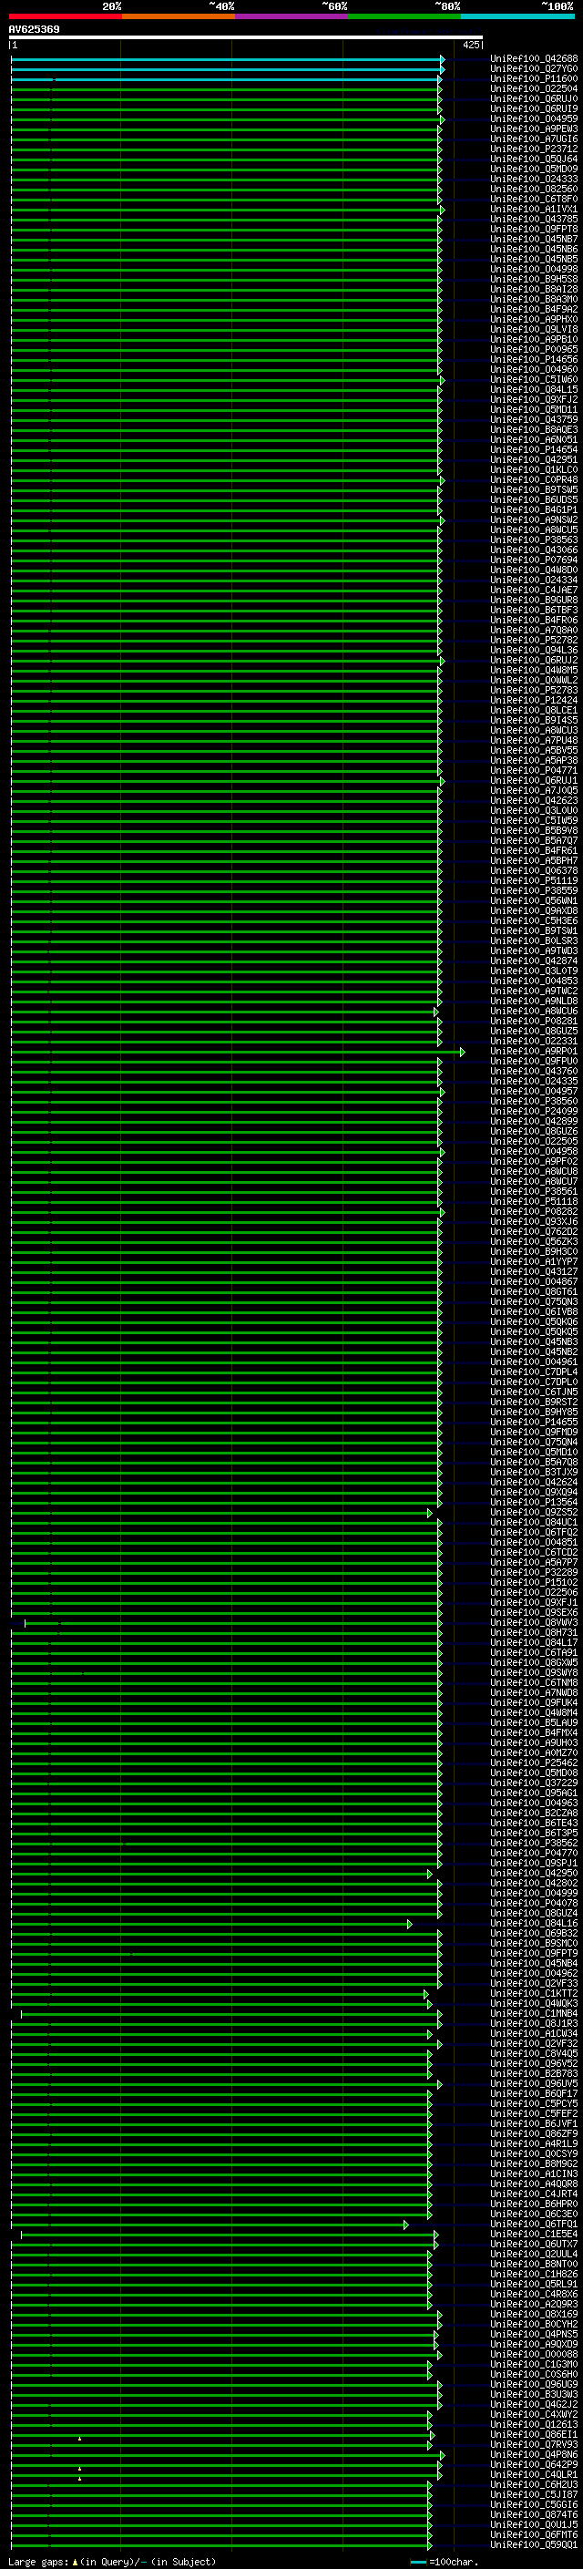This screenshot has width=583, height=2569.
Task: Select the UniRef100_B9H5S8 label
Action: point(534,279)
